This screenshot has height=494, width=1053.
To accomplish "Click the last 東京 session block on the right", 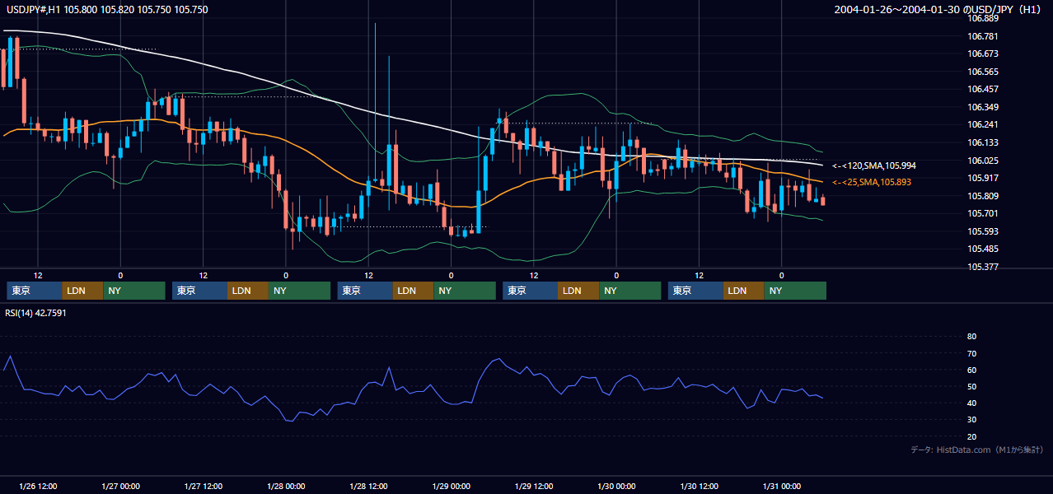I will (x=695, y=291).
